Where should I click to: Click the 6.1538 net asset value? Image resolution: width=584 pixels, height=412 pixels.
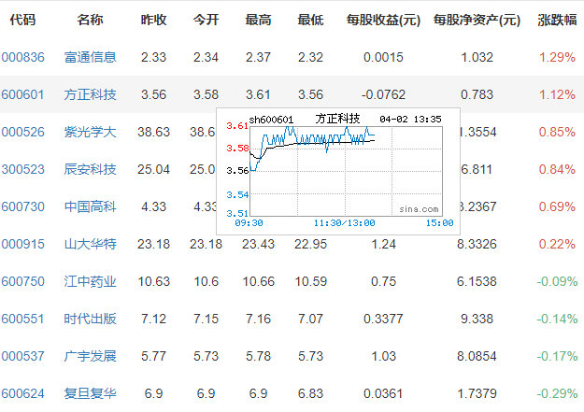pos(477,281)
